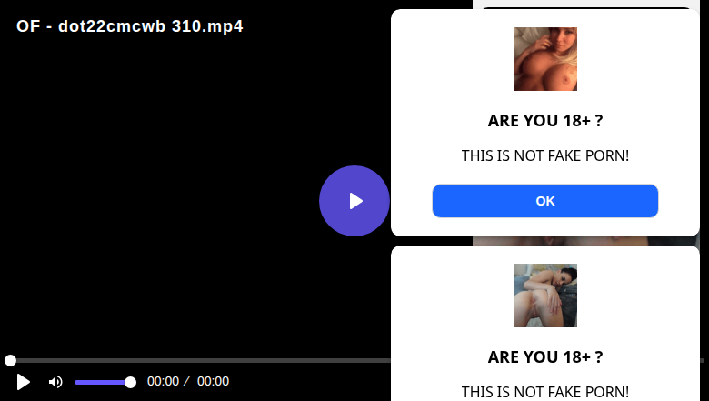The width and height of the screenshot is (709, 401).
Task: Click second popup's "THIS IS NOT FAKE" text
Action: [523, 392]
